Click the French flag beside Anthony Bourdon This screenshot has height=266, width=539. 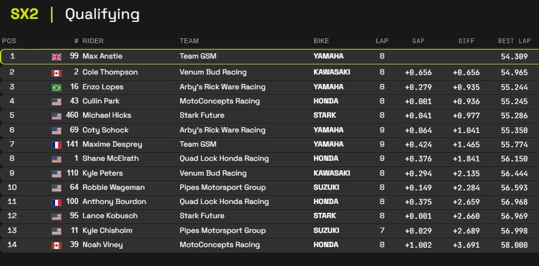tap(56, 202)
